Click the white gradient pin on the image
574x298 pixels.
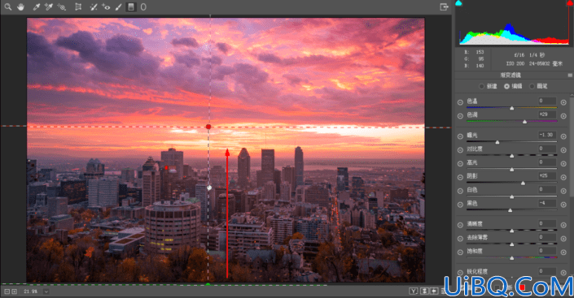209,188
